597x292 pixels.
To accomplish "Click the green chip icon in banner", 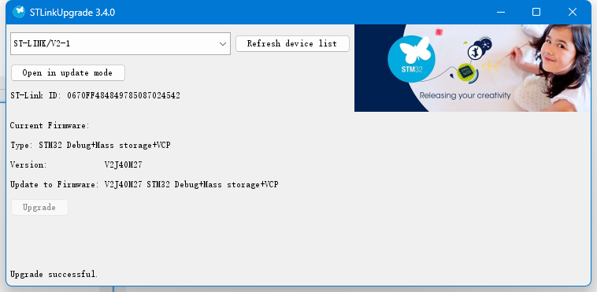I will 466,72.
